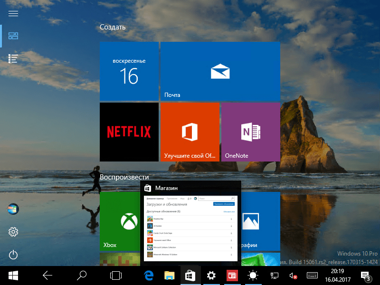Click the Store icon on the taskbar
The height and width of the screenshot is (285, 380).
click(190, 275)
